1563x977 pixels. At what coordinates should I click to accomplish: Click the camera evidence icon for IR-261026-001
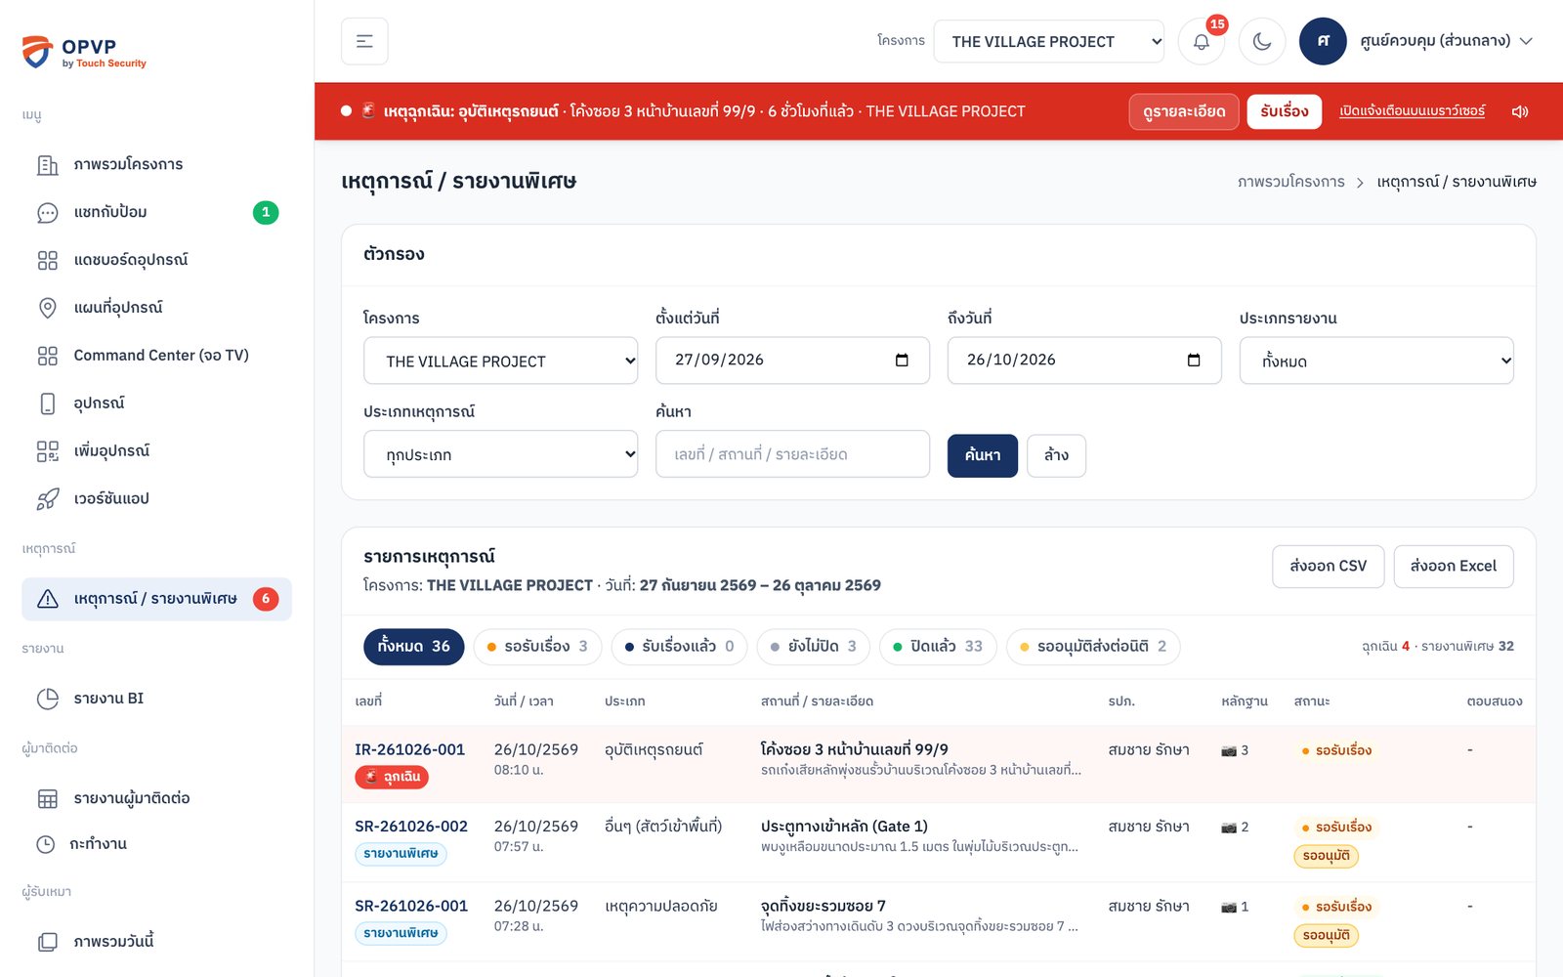coord(1229,751)
